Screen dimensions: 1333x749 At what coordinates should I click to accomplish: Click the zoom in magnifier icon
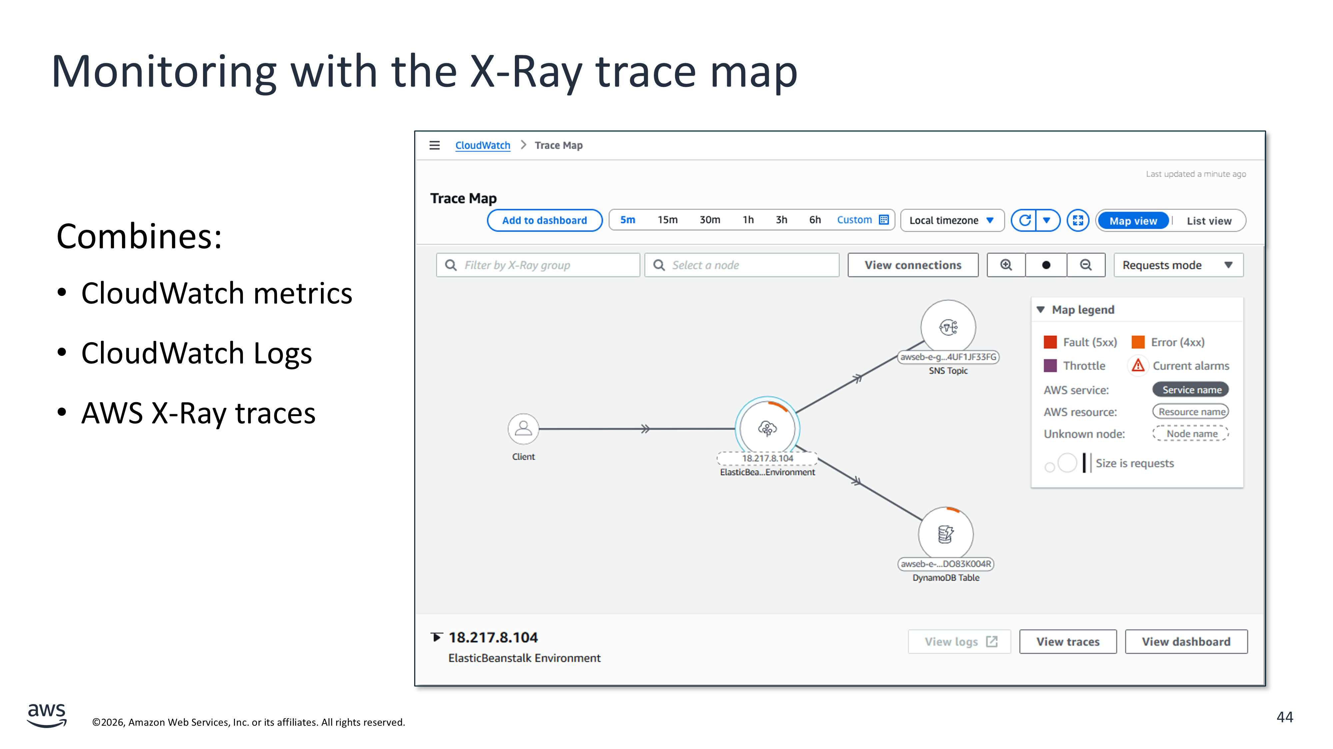tap(1006, 265)
